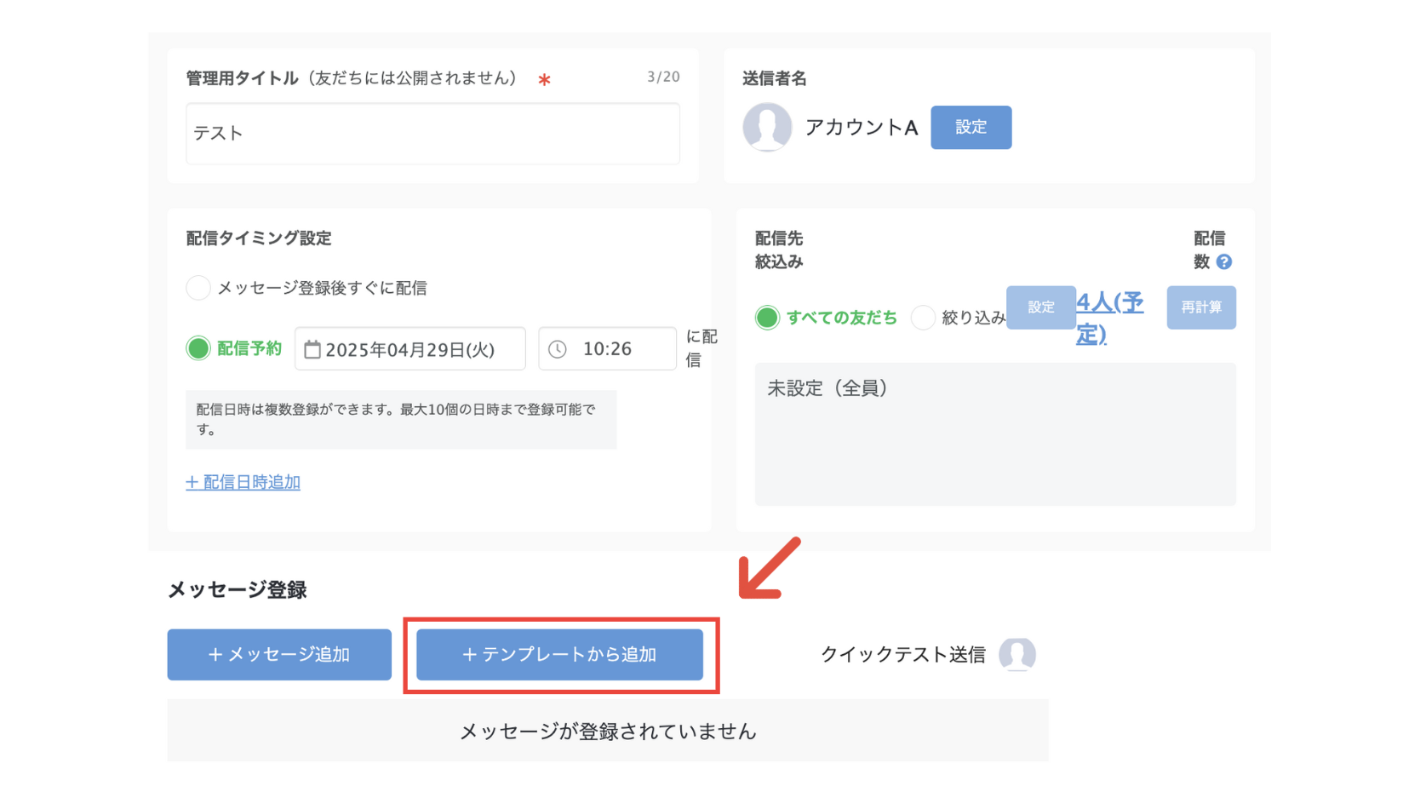
Task: Choose the 絞り込み radio option
Action: pyautogui.click(x=923, y=318)
